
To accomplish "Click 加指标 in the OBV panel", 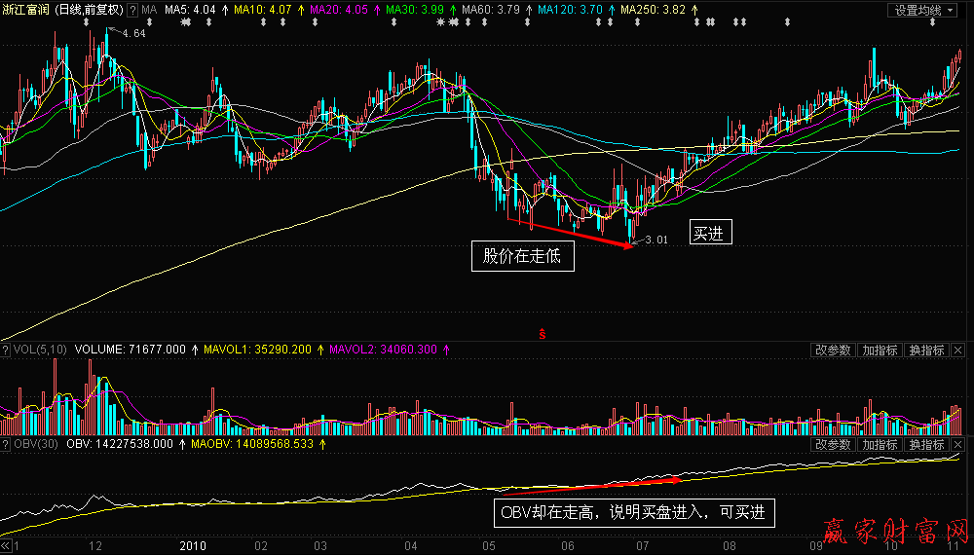I will pos(880,444).
